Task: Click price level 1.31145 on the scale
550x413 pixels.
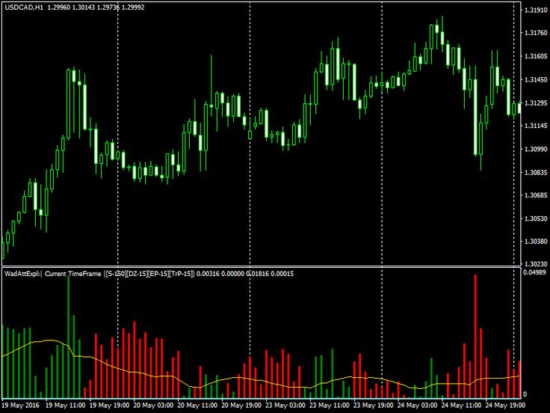Action: 536,126
